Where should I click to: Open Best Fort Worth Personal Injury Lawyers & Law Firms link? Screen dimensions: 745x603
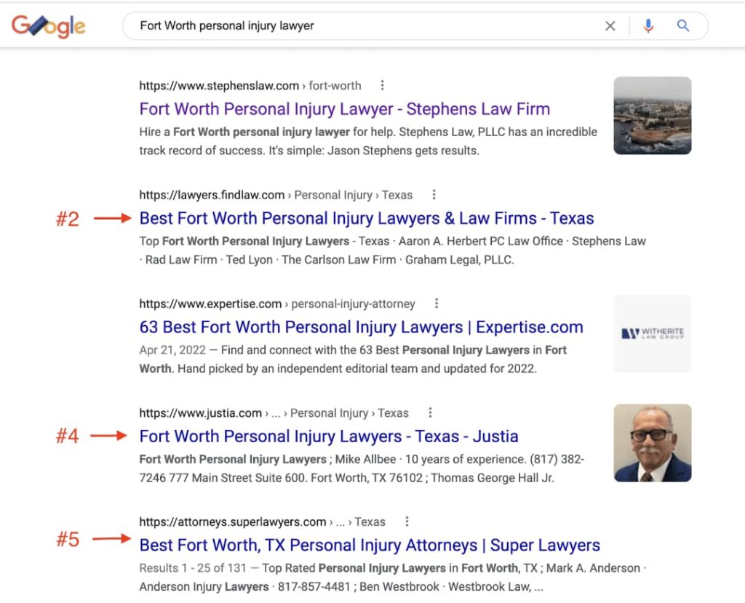[x=367, y=218]
